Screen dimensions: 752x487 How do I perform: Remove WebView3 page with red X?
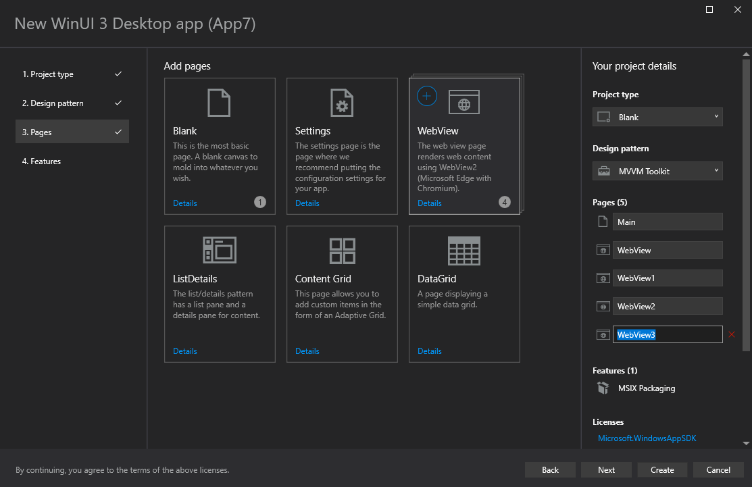pyautogui.click(x=732, y=334)
